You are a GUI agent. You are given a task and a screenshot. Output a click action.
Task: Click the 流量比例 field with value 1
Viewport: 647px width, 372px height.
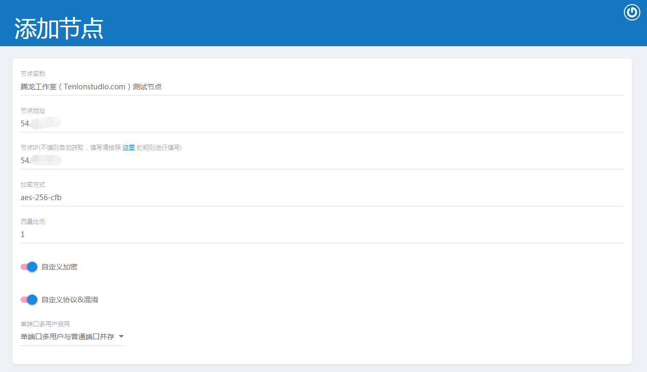pyautogui.click(x=322, y=235)
